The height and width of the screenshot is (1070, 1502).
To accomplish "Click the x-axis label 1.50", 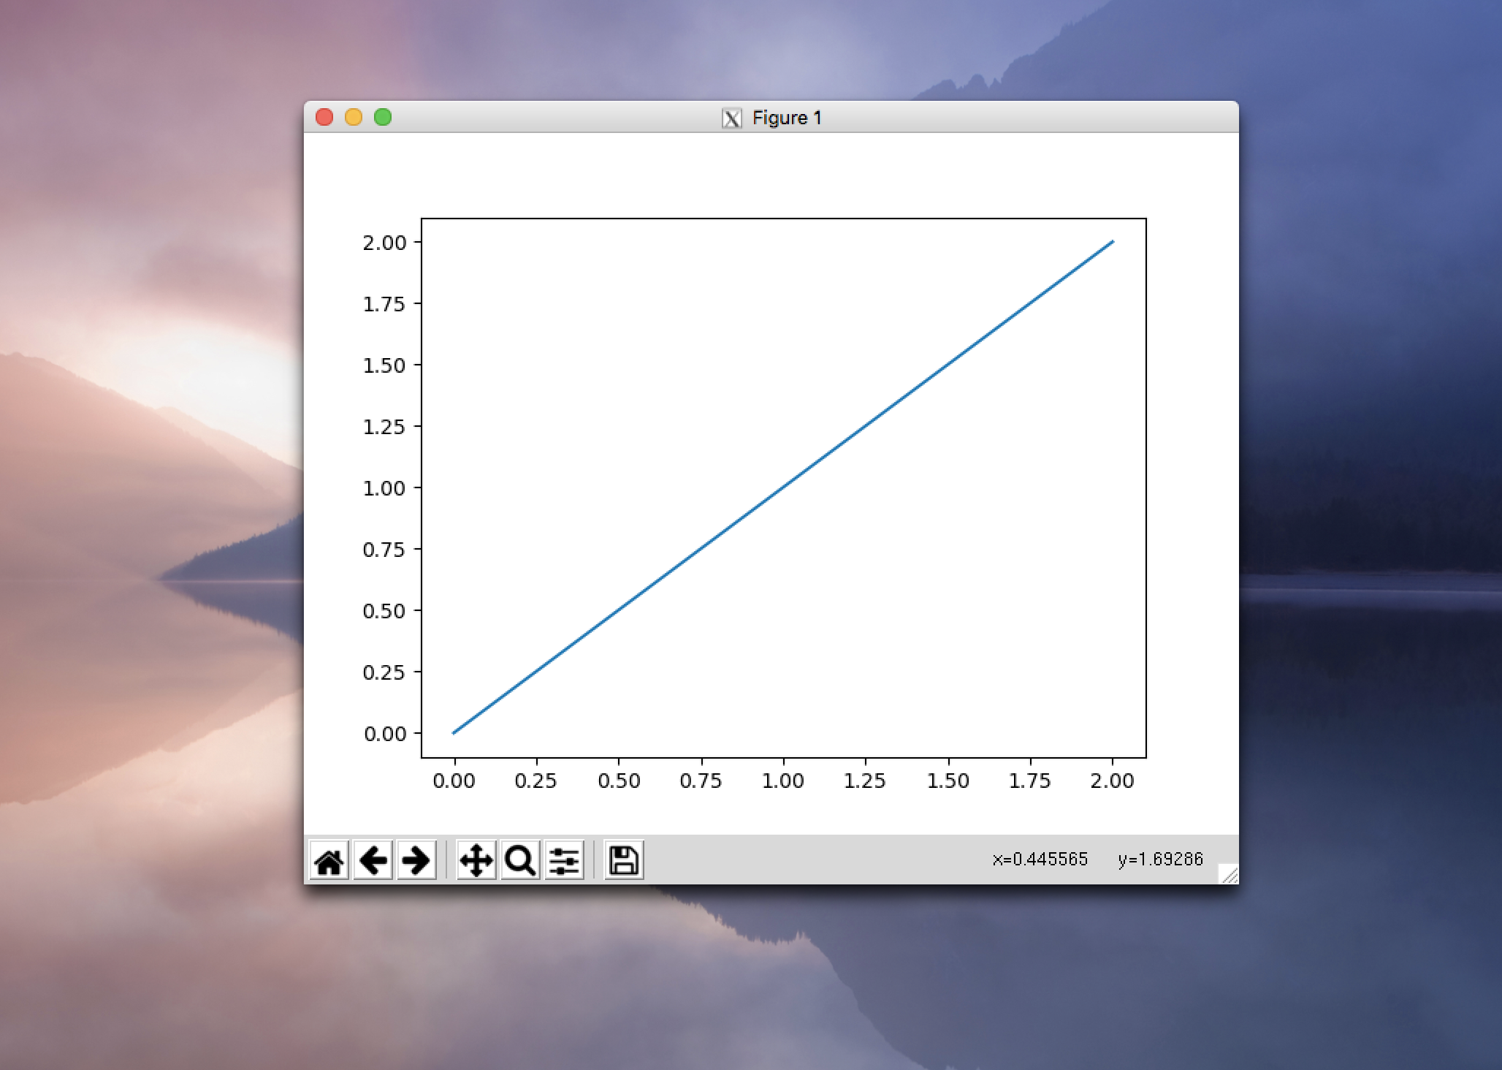I will (948, 781).
